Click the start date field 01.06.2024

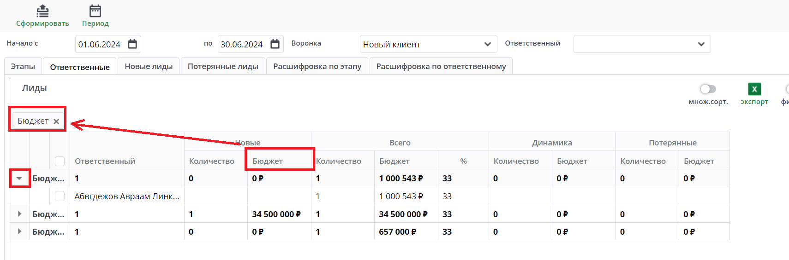[100, 45]
